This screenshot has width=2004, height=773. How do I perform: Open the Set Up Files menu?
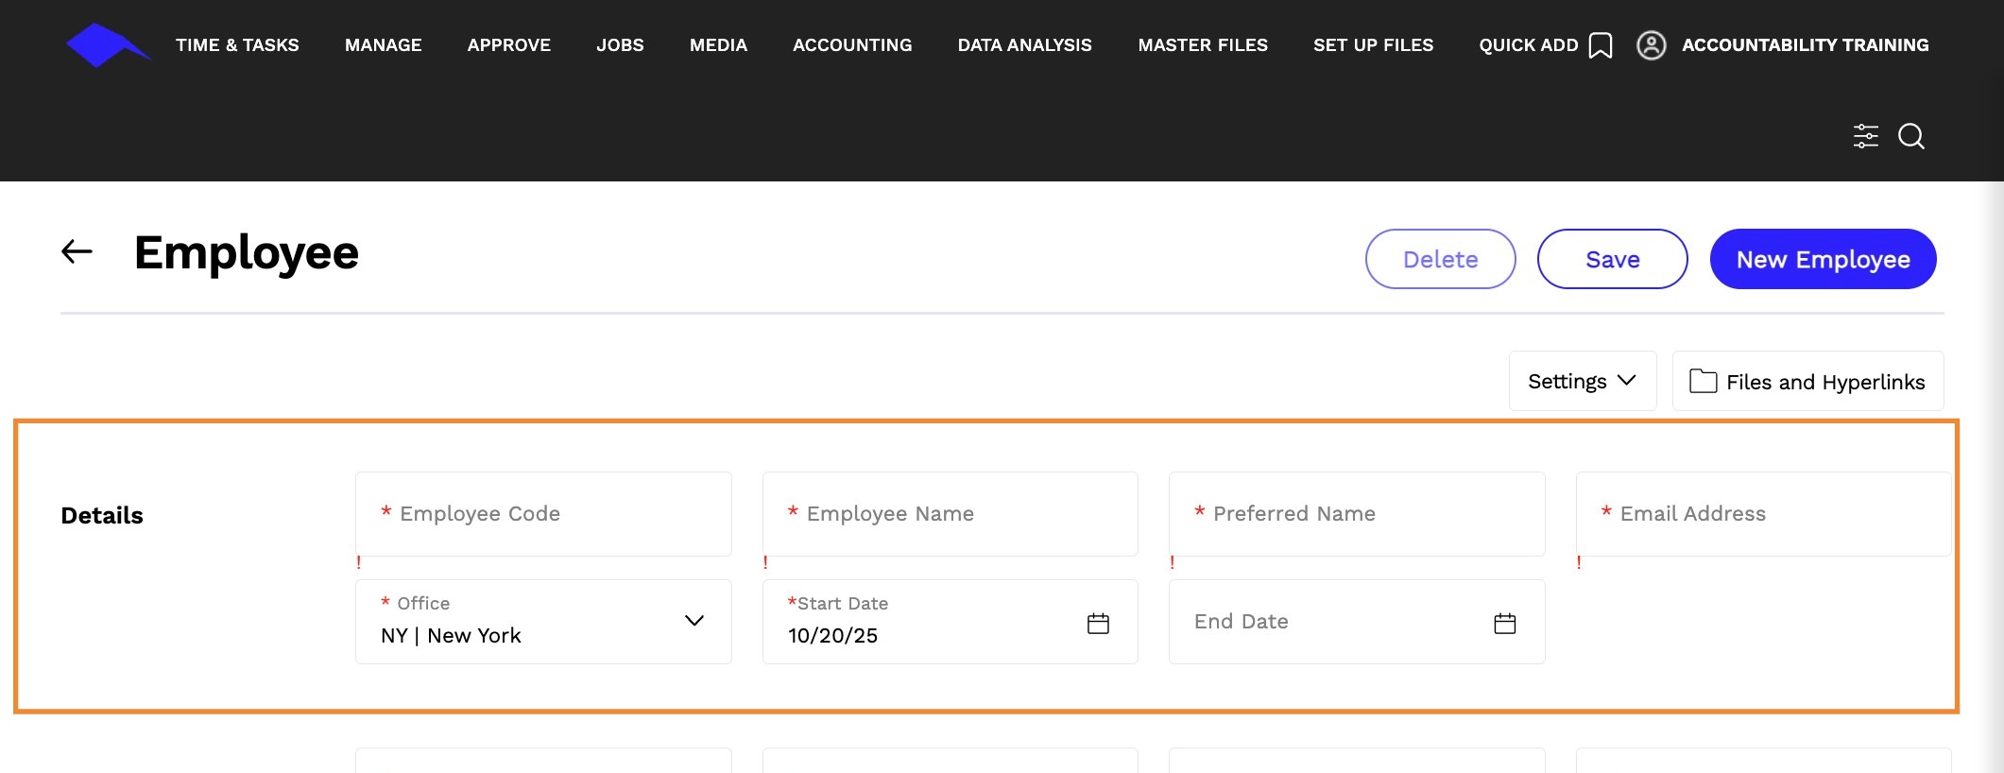[1373, 45]
